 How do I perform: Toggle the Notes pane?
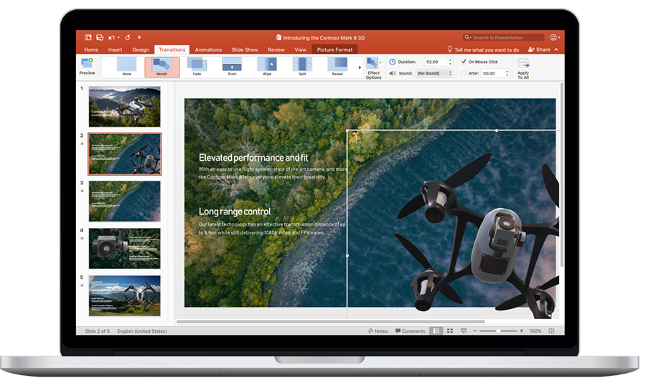(x=378, y=331)
